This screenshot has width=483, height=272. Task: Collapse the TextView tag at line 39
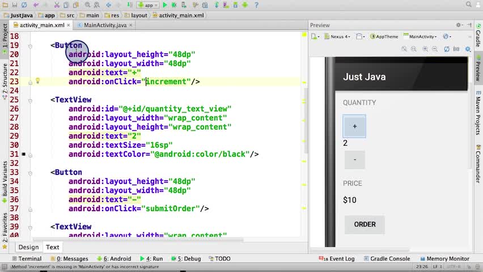(x=30, y=228)
